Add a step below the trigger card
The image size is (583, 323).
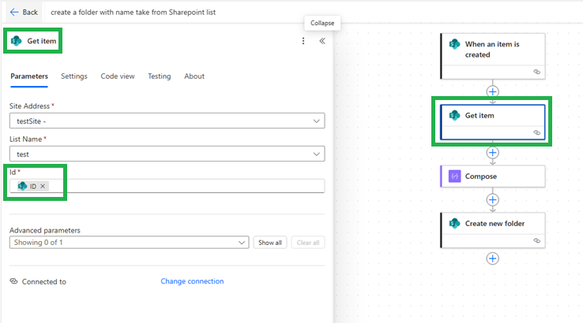point(493,91)
